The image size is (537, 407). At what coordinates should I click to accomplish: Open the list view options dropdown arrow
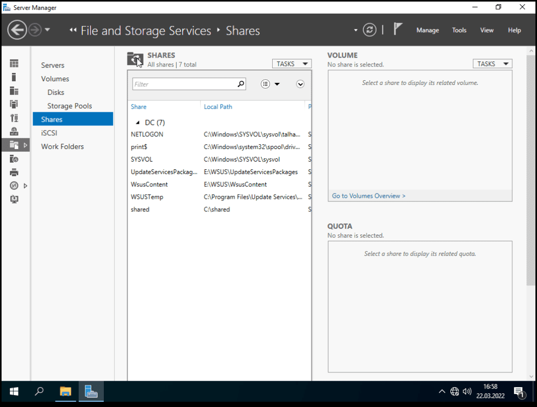tap(277, 84)
